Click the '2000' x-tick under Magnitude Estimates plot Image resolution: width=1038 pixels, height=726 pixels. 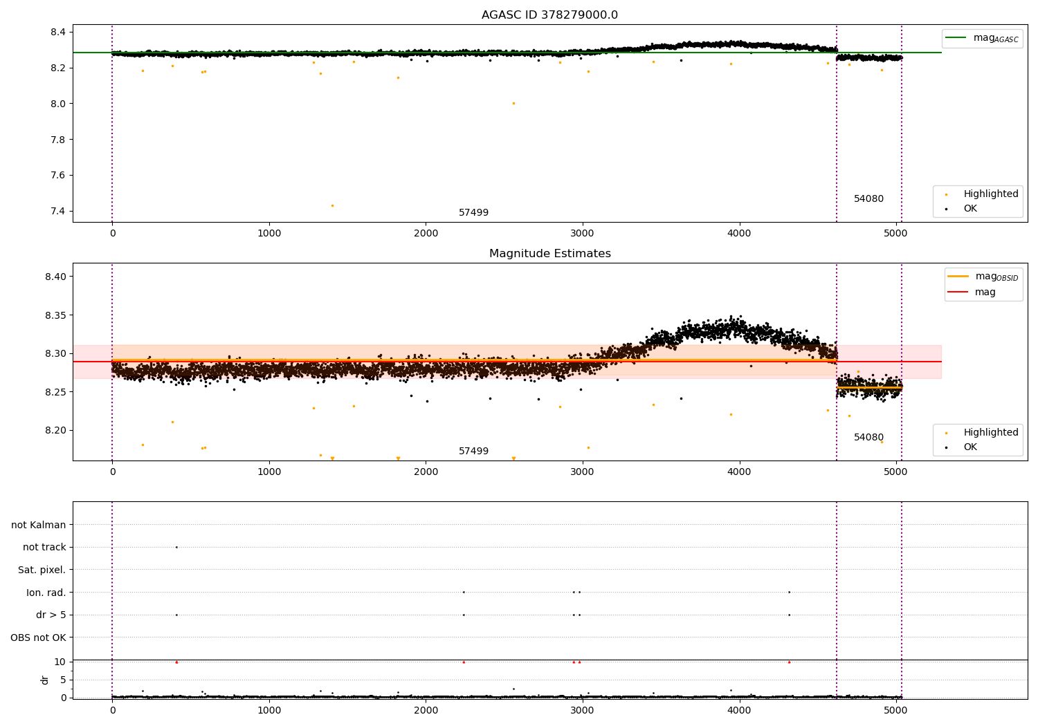pyautogui.click(x=426, y=472)
